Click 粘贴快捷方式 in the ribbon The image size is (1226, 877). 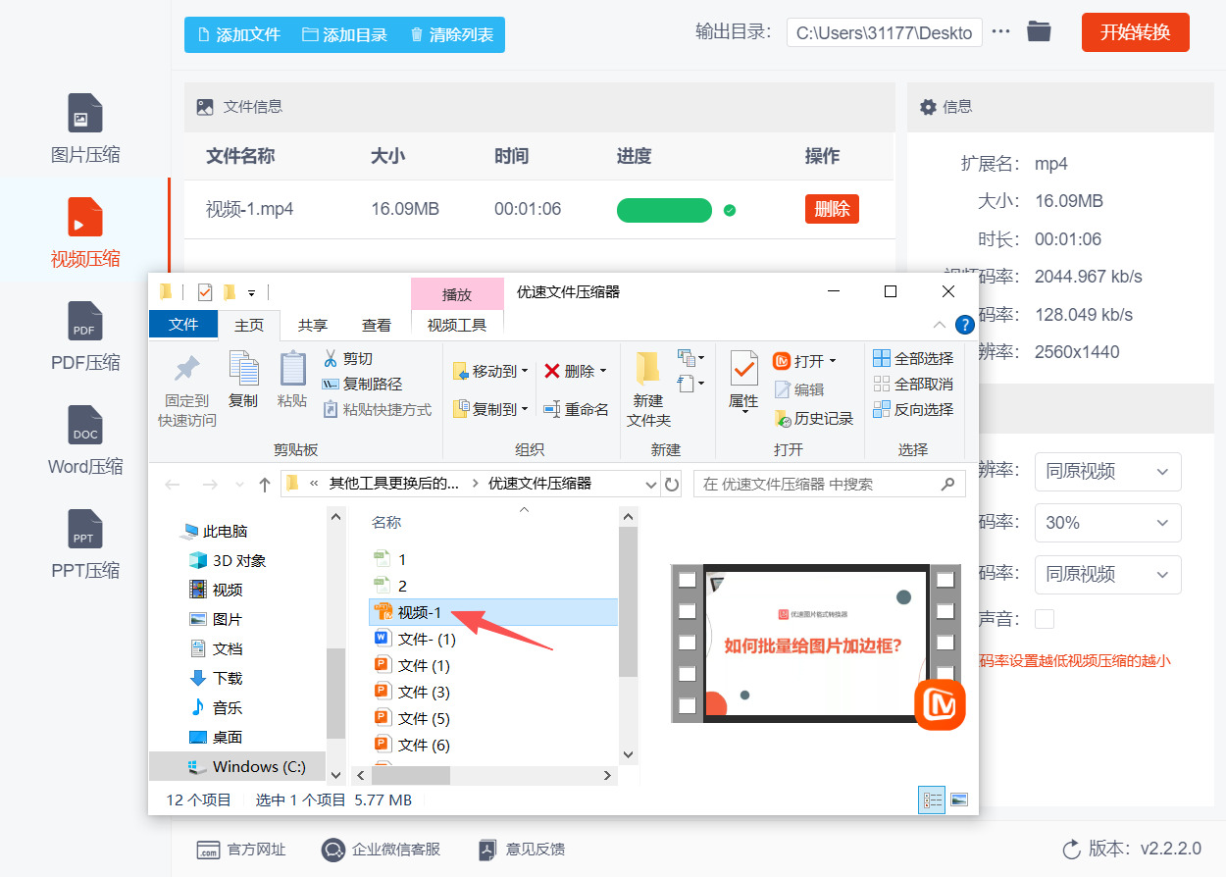(378, 409)
